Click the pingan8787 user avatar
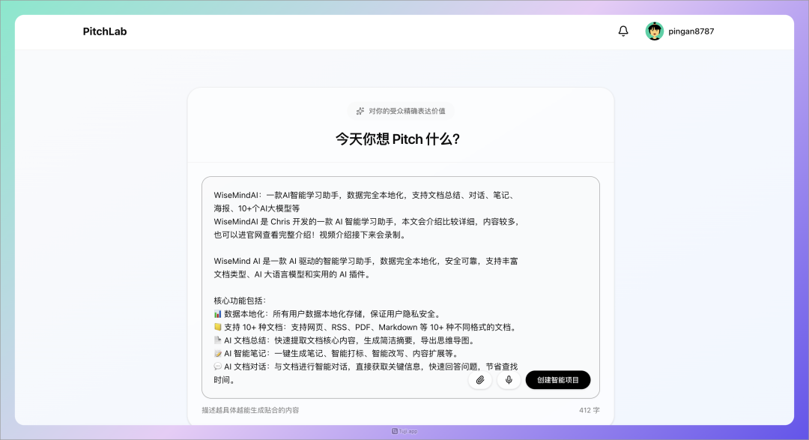The height and width of the screenshot is (440, 809). tap(654, 31)
